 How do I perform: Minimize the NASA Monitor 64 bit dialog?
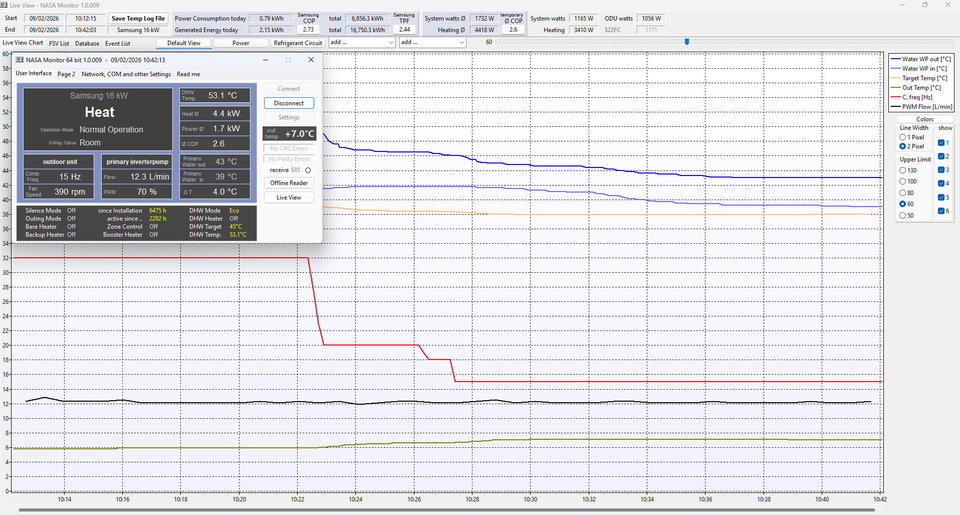point(266,60)
